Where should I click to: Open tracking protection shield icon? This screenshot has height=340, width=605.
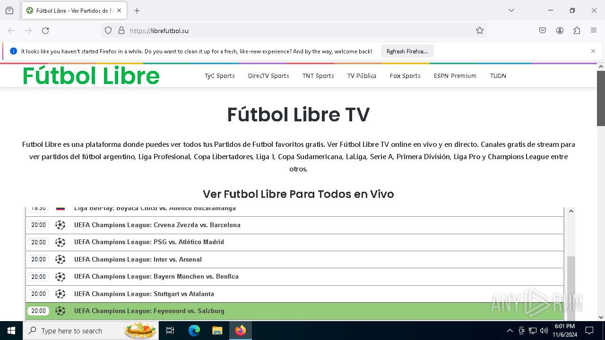pos(108,30)
